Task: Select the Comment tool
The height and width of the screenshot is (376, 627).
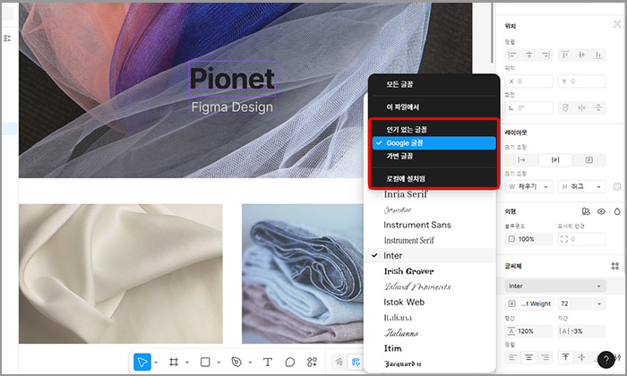Action: 290,362
